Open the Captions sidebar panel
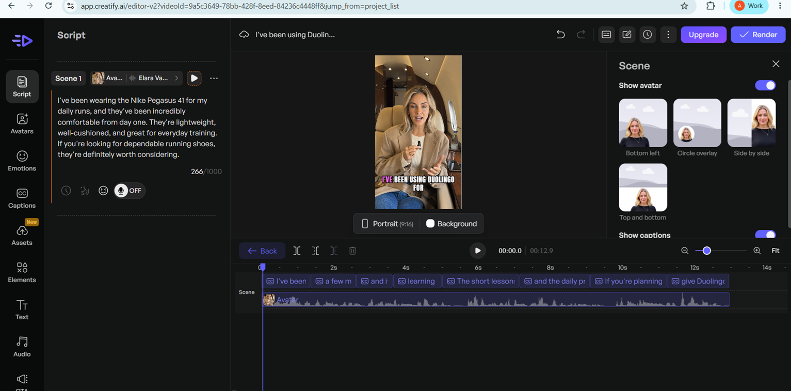The image size is (791, 391). [22, 198]
